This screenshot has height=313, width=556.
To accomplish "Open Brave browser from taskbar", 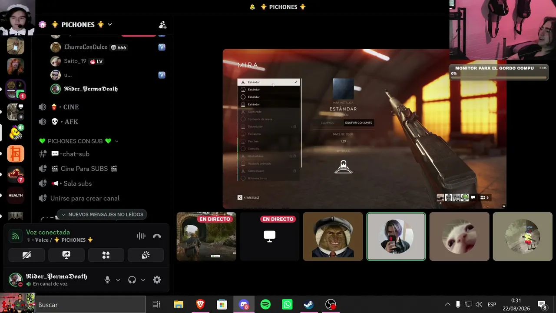I will pos(200,305).
